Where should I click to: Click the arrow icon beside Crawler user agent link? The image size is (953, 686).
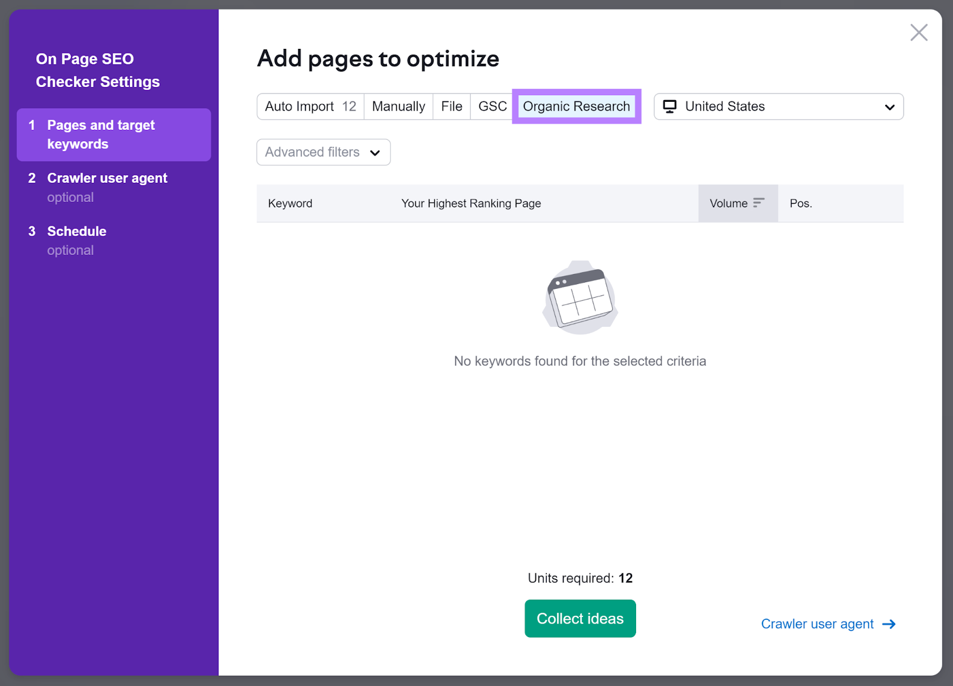(889, 624)
